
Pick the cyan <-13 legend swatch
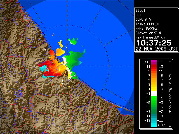[154, 125]
